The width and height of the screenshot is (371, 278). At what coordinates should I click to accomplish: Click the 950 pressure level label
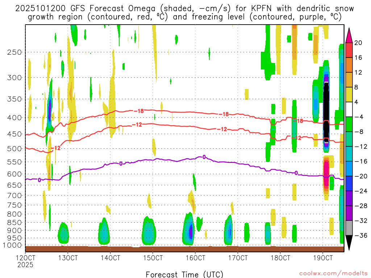tap(14, 238)
